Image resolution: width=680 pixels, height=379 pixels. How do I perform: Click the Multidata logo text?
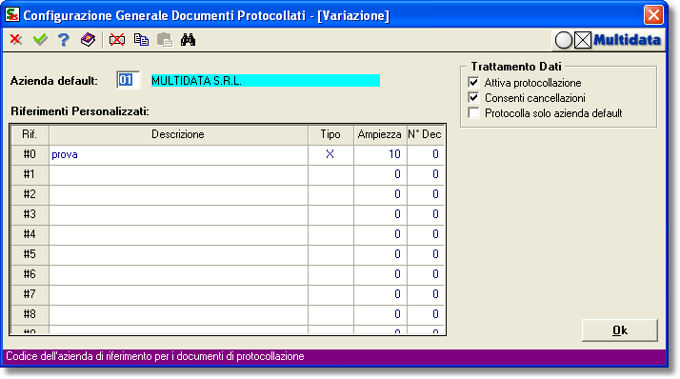coord(627,40)
